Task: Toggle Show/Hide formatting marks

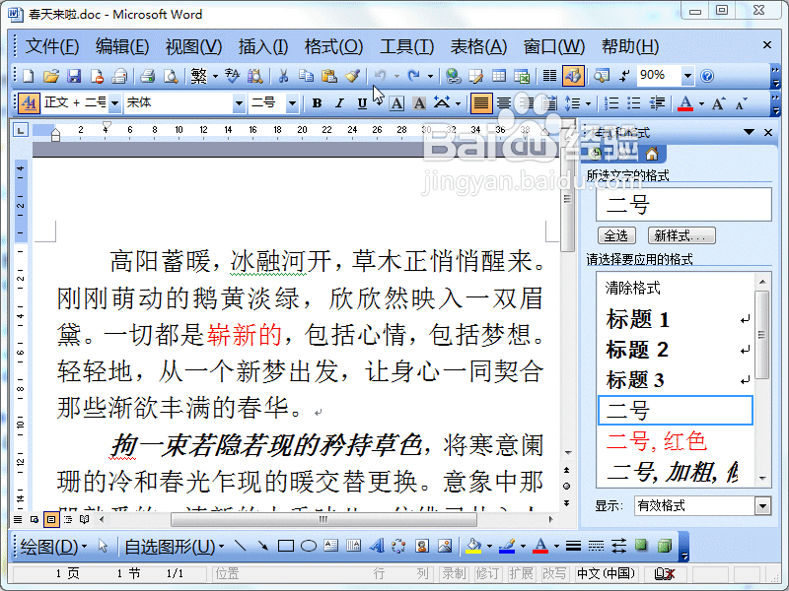Action: tap(625, 75)
